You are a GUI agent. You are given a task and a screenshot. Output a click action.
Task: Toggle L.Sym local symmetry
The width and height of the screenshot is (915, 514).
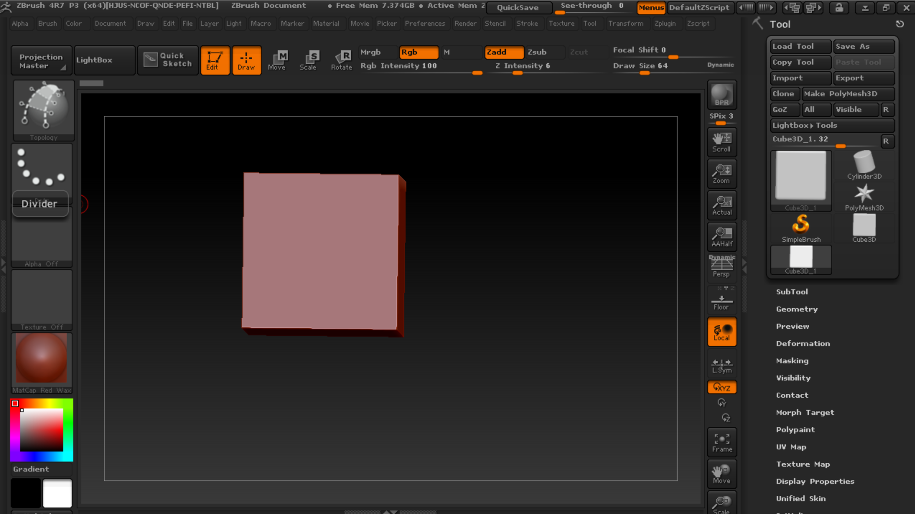click(722, 365)
